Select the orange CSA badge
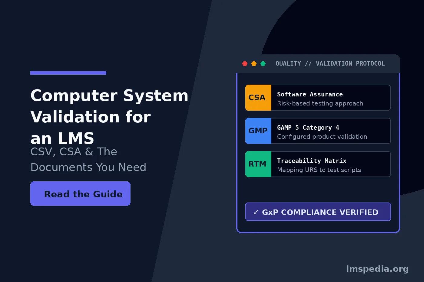This screenshot has height=282, width=424. [258, 98]
